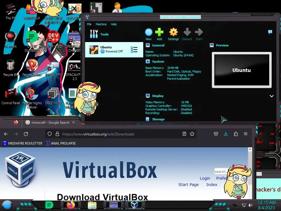Screen dimensions: 281x211
Task: Click the Firefox forward arrow
Action: (x=16, y=134)
